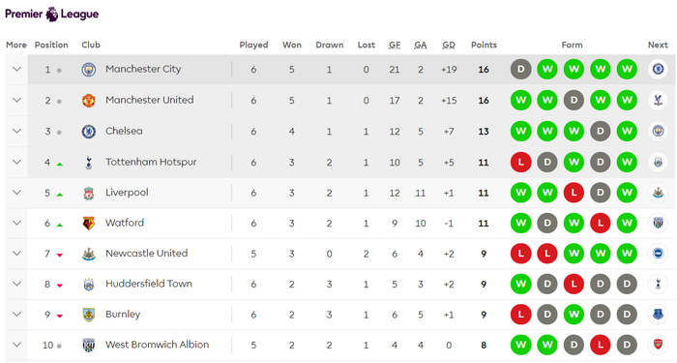Expand the West Bromwich Albion row

pos(16,345)
